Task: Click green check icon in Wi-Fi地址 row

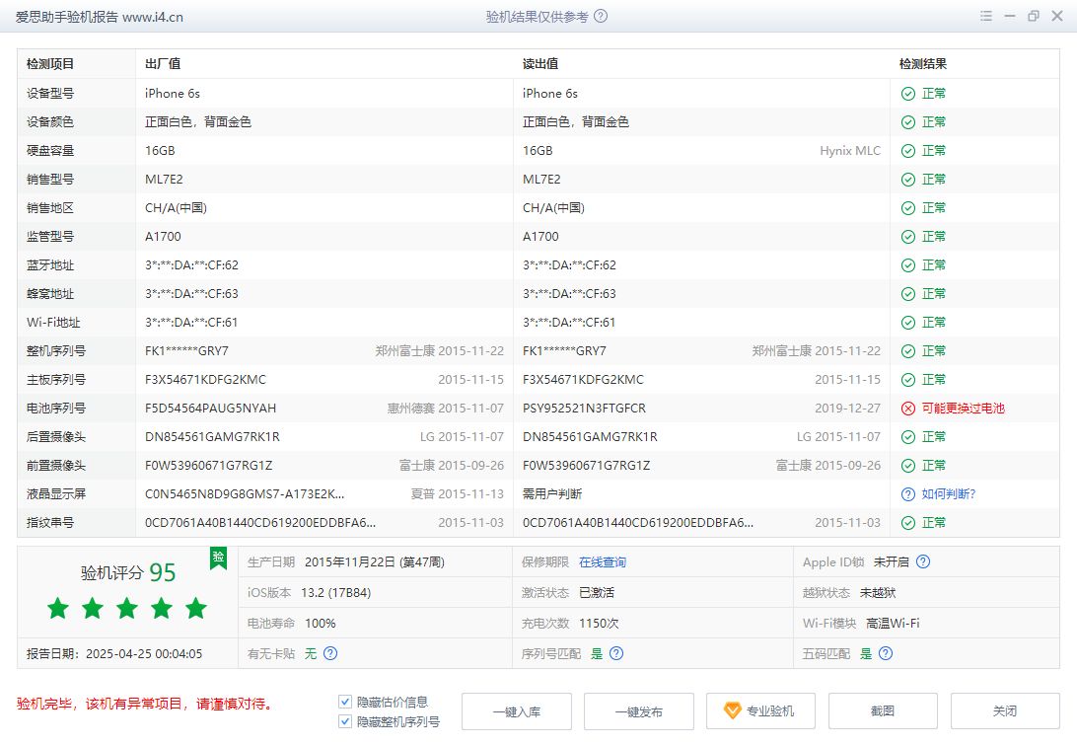Action: click(x=908, y=323)
